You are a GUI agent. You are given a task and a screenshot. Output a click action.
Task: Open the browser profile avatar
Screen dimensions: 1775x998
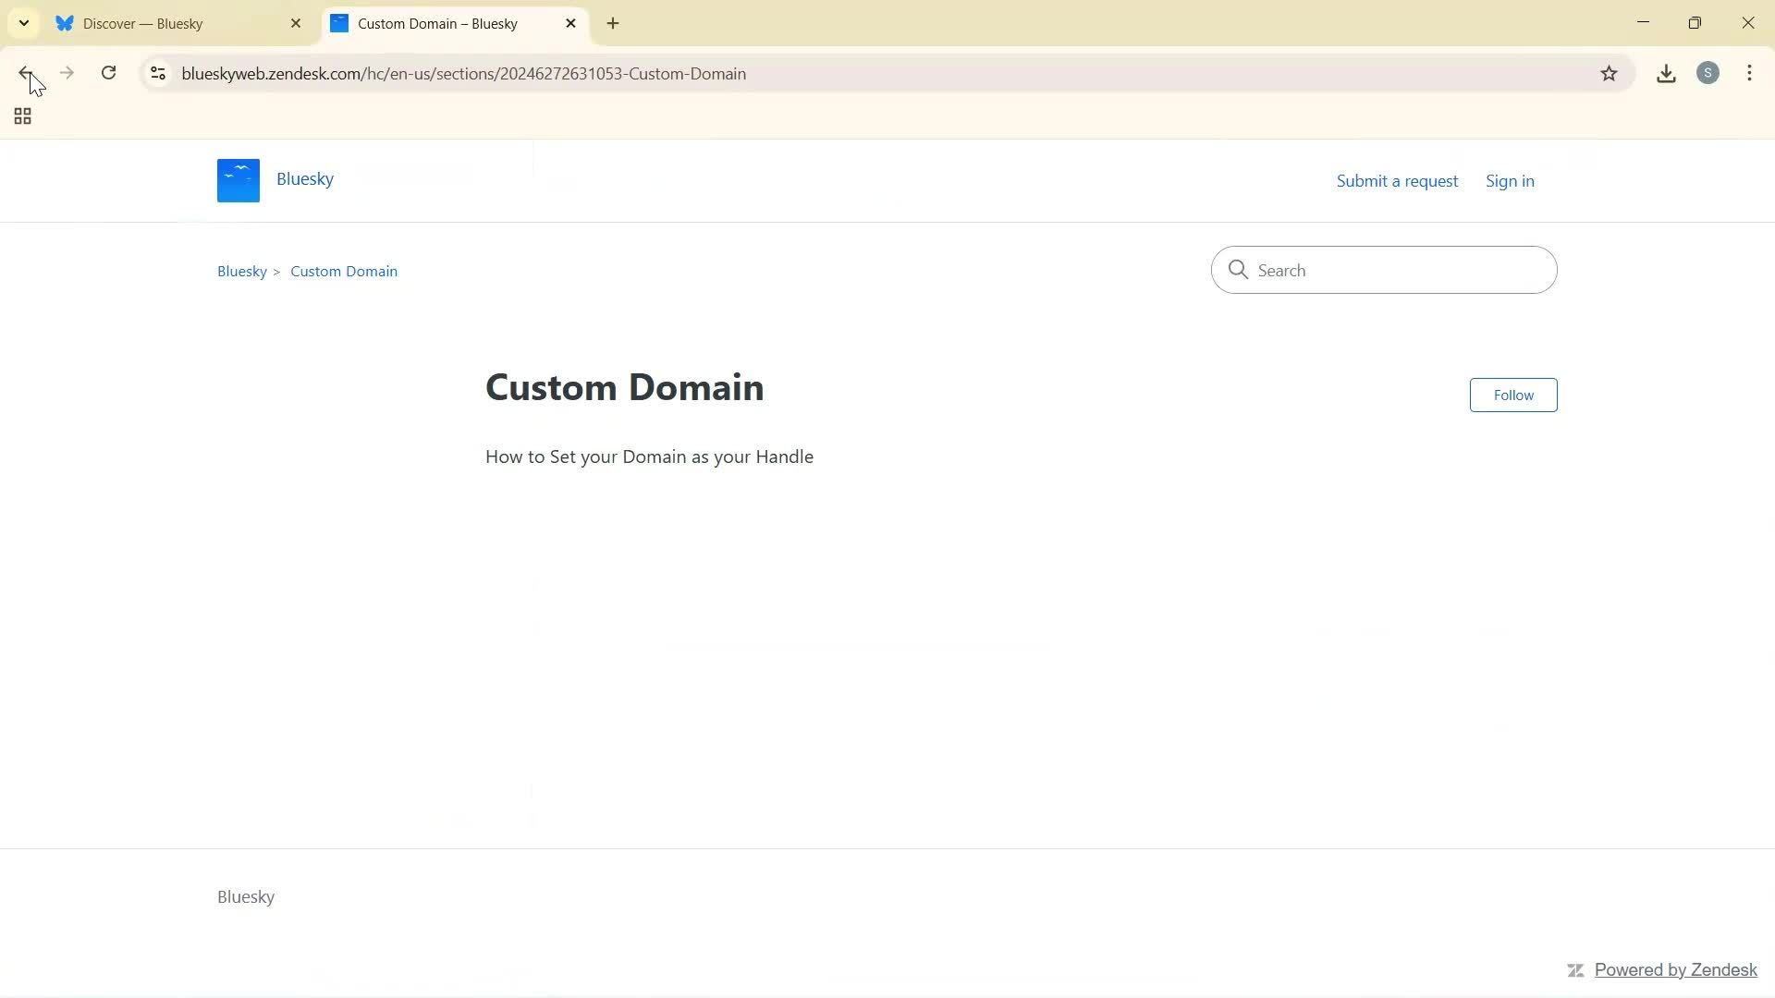coord(1708,73)
